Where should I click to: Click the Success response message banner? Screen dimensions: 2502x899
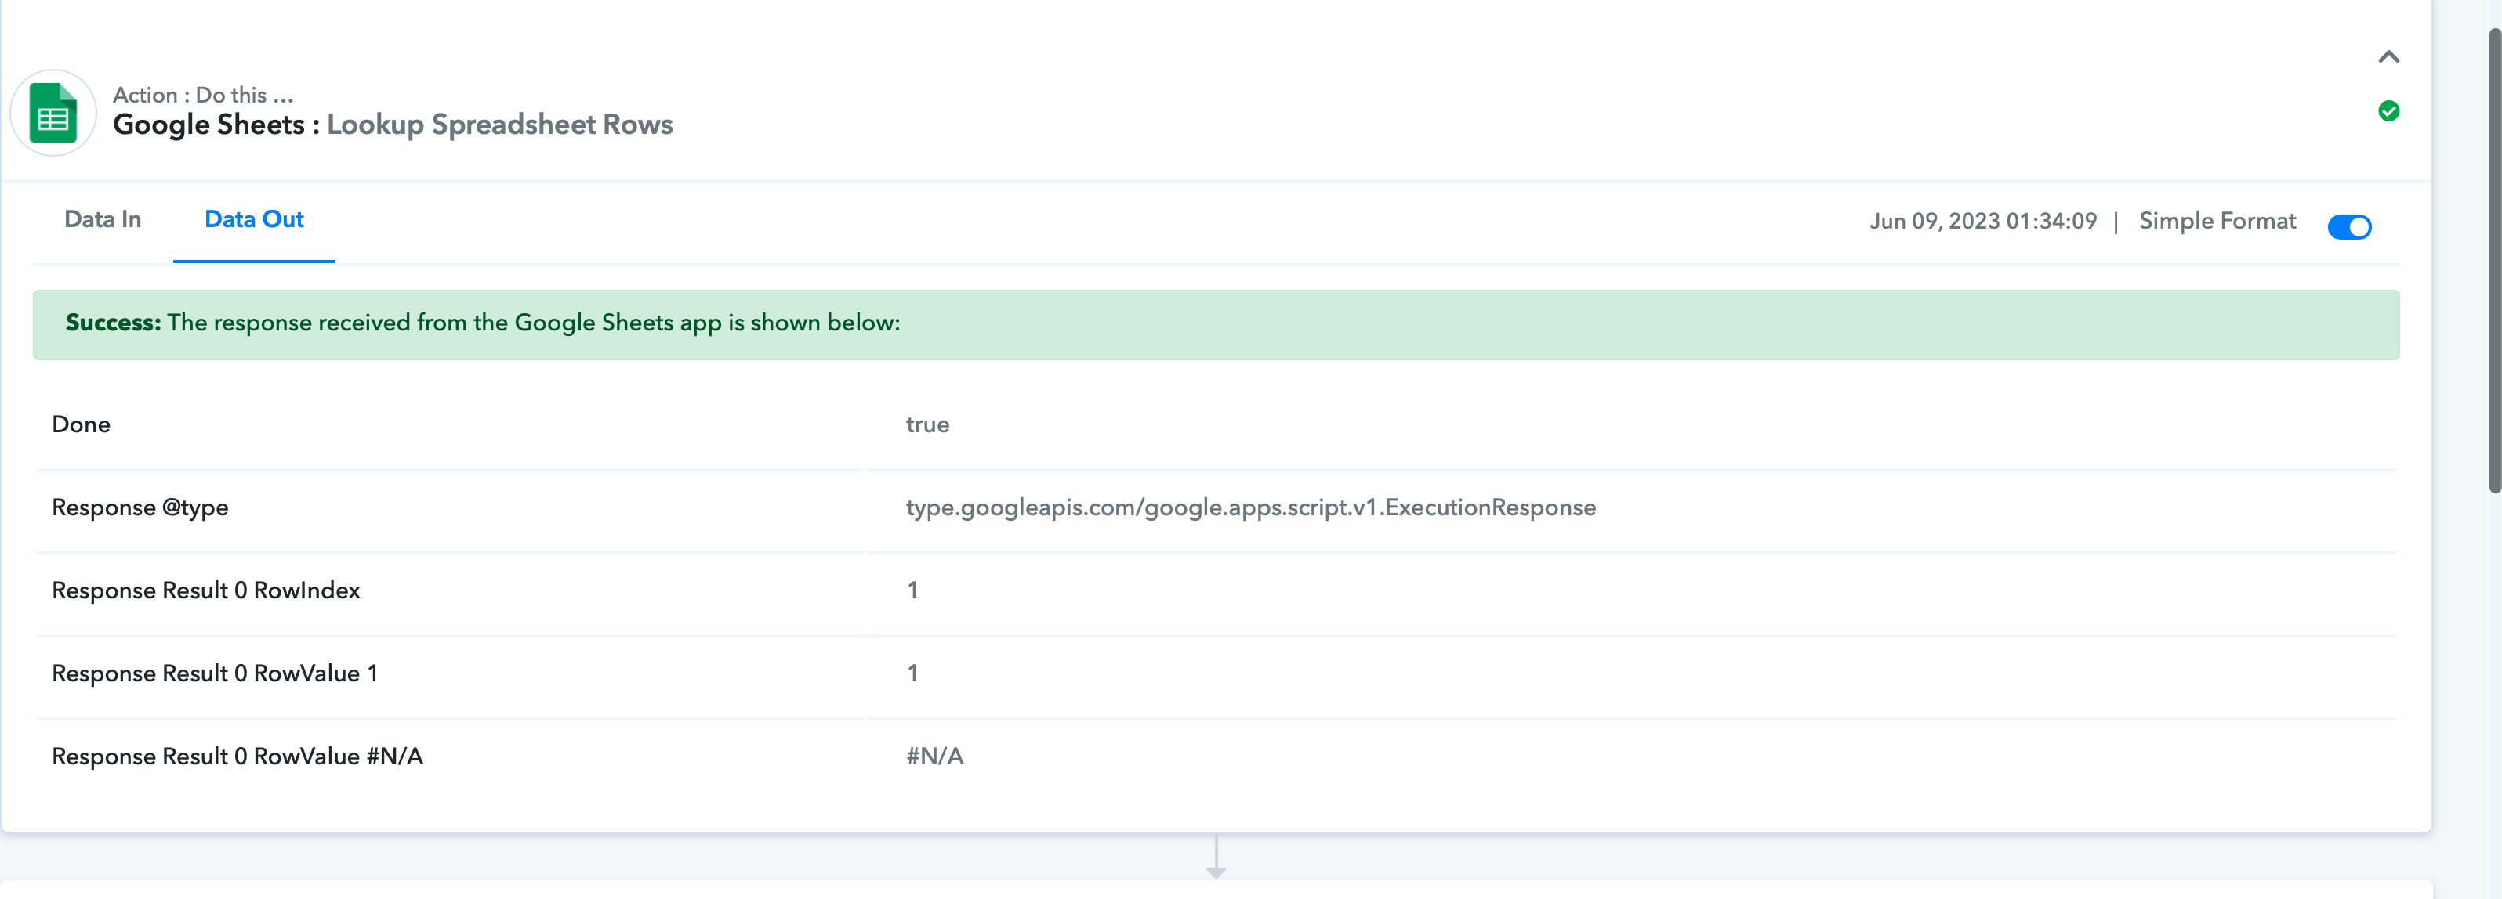(1216, 324)
